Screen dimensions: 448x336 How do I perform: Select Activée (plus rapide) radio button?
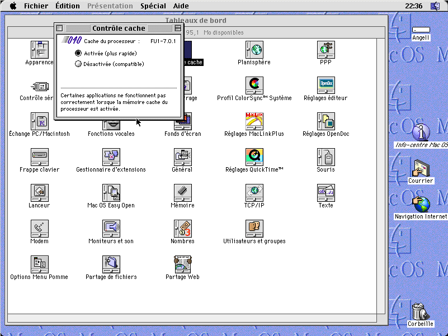point(78,53)
